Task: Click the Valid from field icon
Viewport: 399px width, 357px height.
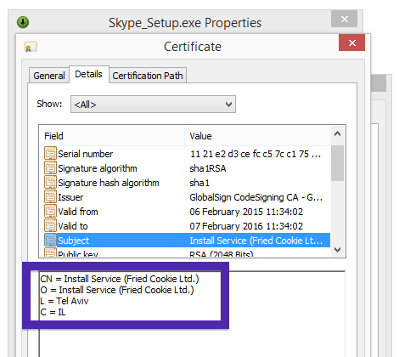Action: 50,212
